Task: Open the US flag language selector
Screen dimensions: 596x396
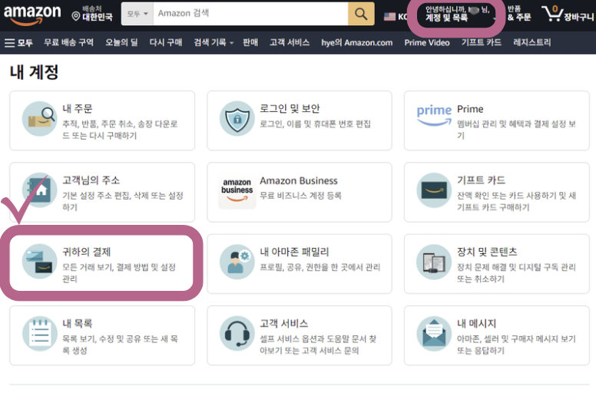Action: point(396,16)
